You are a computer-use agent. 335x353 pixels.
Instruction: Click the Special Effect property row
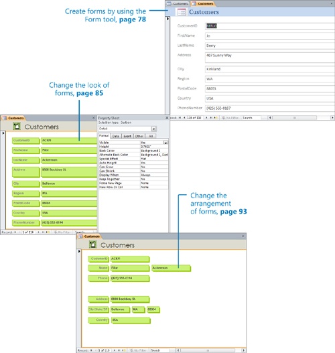133,159
